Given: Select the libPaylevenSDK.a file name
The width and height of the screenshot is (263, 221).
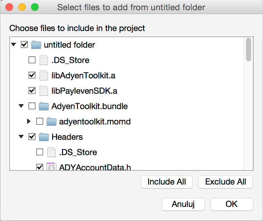Looking at the screenshot, I should [x=84, y=91].
